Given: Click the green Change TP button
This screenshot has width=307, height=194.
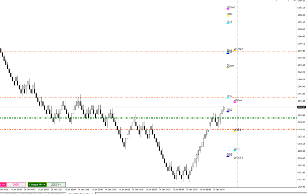Looking at the screenshot, I should pyautogui.click(x=37, y=185).
